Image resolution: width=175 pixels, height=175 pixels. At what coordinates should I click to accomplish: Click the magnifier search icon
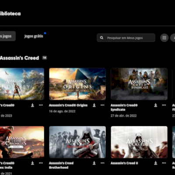pyautogui.click(x=101, y=38)
